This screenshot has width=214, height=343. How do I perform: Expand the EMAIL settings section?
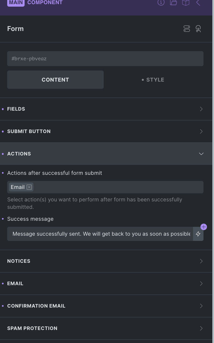pos(106,284)
